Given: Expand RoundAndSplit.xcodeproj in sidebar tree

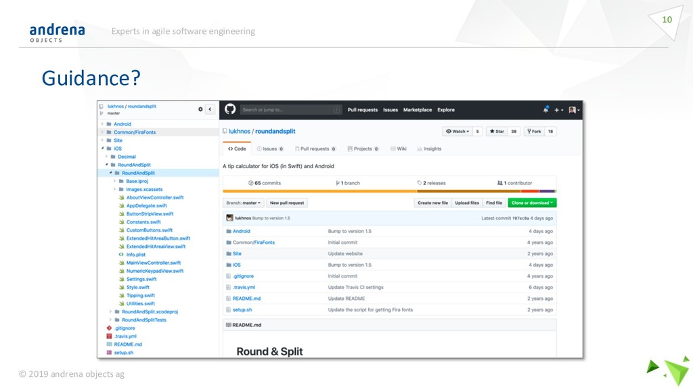Looking at the screenshot, I should (110, 311).
